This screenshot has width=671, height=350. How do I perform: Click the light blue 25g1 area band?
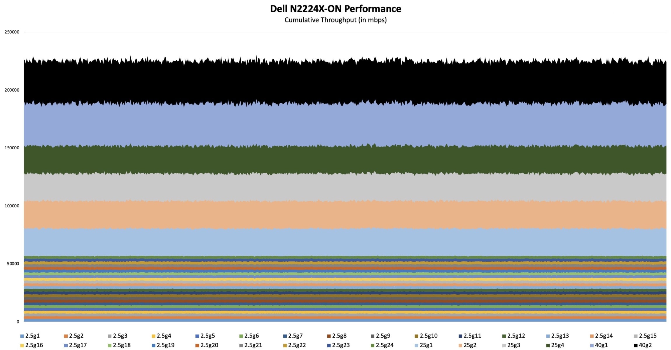click(335, 242)
